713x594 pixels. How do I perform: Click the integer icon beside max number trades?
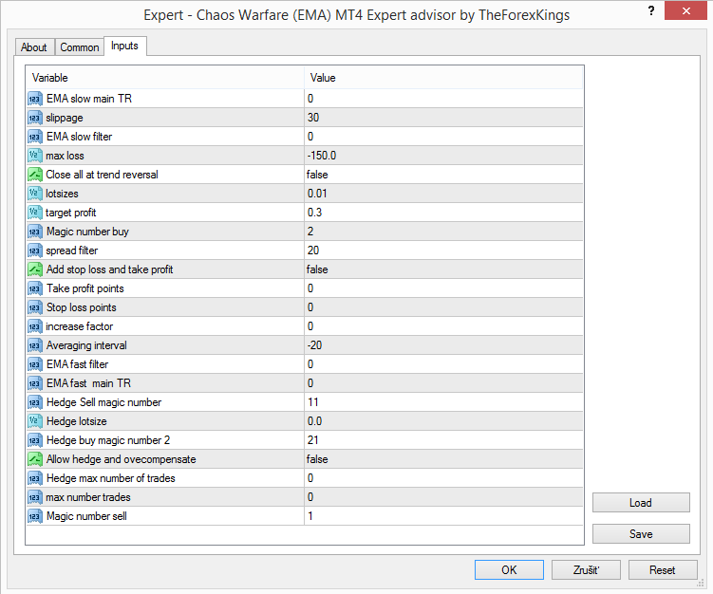coord(35,497)
